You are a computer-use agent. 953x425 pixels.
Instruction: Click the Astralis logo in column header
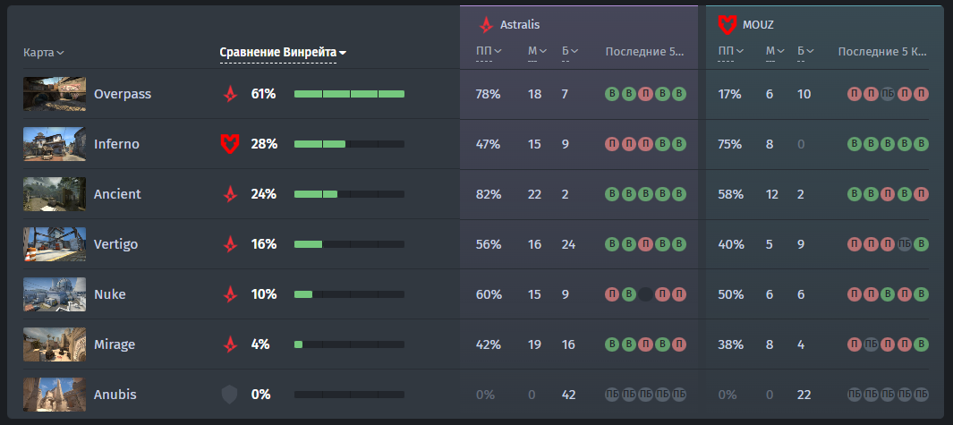click(486, 25)
